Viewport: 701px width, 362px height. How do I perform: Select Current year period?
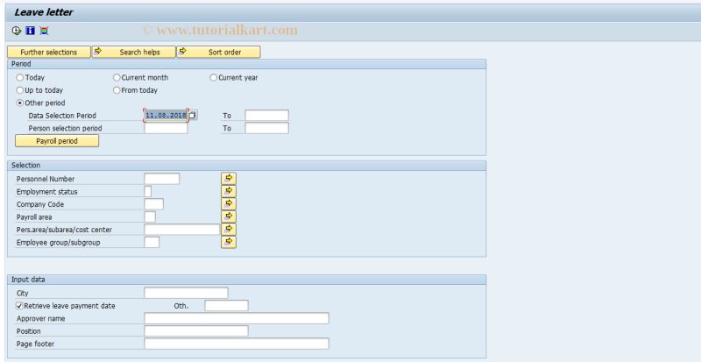pos(214,78)
